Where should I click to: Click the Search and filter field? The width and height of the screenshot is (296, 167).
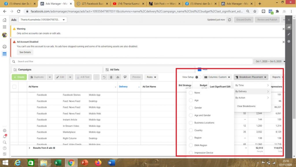tap(132, 61)
